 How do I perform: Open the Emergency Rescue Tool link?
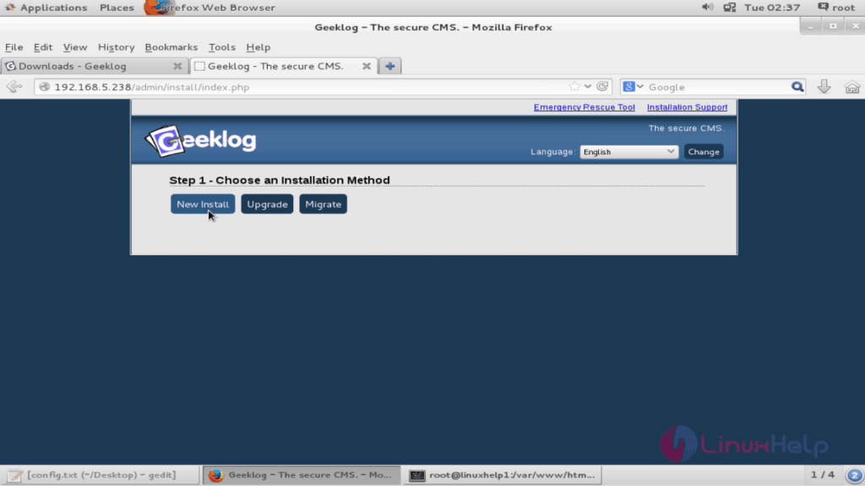click(x=584, y=107)
